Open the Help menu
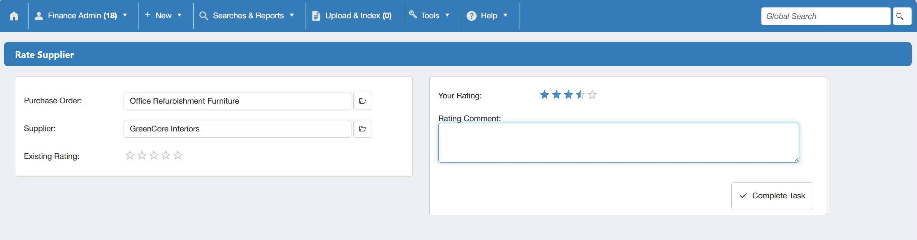This screenshot has width=917, height=240. 487,16
